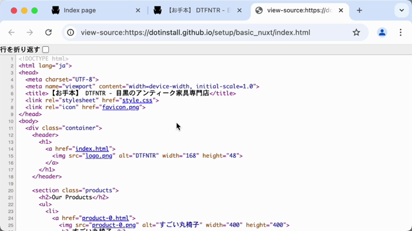Open the favicon.png link
Viewport: 412px width, 231px height.
coord(120,107)
